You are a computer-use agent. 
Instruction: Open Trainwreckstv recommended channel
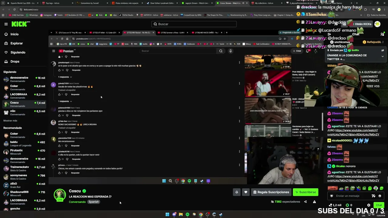pos(24,169)
